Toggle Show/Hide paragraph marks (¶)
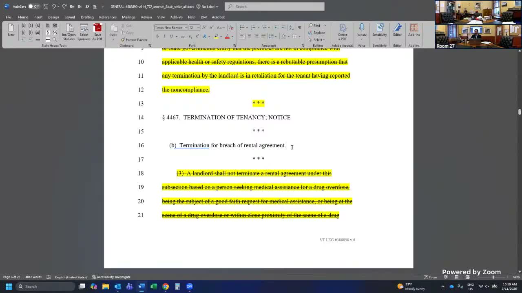522x293 pixels. point(299,28)
